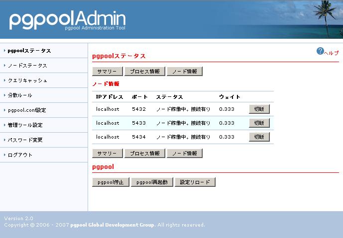Click the arrow bullet beside パスワード変更
343x238 pixels.
(4, 140)
